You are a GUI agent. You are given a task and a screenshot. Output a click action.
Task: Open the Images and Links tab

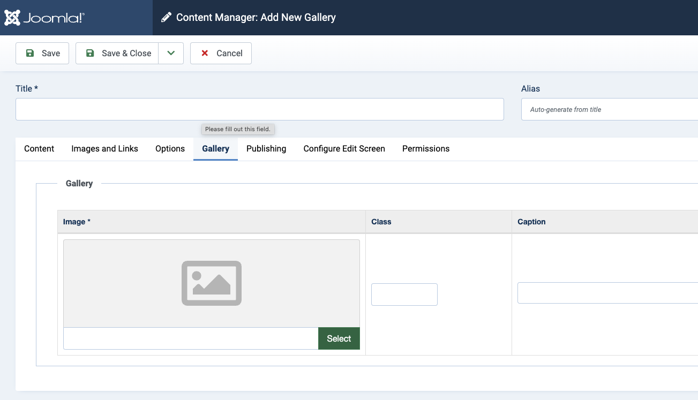(104, 149)
